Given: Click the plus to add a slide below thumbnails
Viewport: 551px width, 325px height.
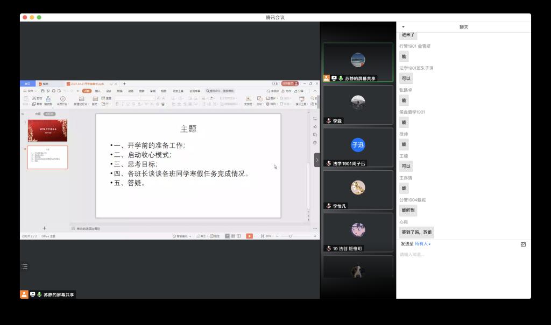Looking at the screenshot, I should [44, 228].
